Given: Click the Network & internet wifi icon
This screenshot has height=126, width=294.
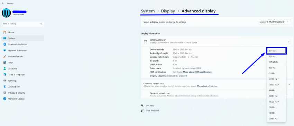Looking at the screenshot, I should coord(5,50).
